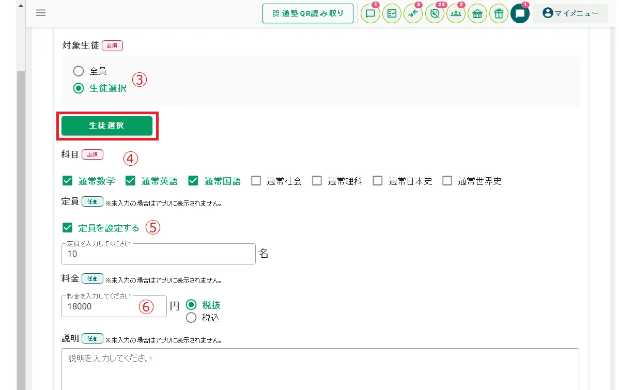Screen dimensions: 619x390
Task: Open the group people icon with badge 2
Action: pos(456,14)
